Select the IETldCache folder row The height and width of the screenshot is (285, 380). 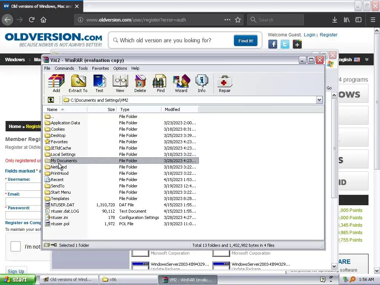[x=121, y=148]
